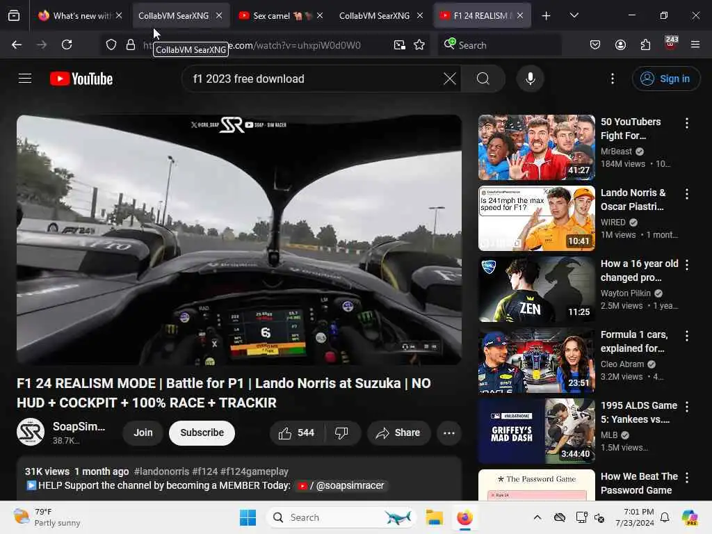
Task: Go to YouTube home via logo
Action: point(81,79)
